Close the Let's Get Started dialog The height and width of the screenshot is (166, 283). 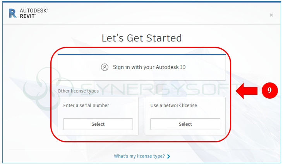(271, 15)
